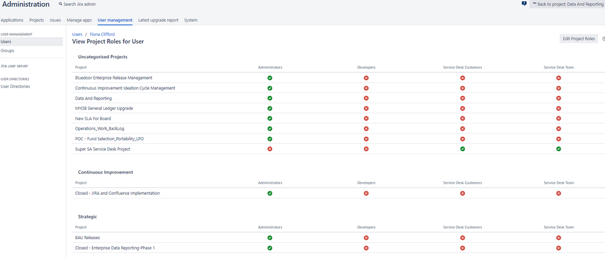Click red Administrators cross for Super SA Service Desk Project
This screenshot has width=605, height=258.
(x=270, y=149)
